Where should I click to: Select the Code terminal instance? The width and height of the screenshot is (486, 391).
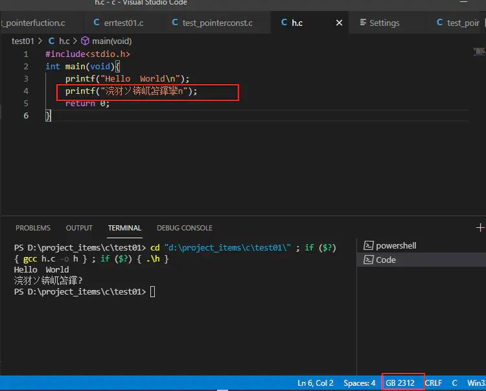[385, 260]
